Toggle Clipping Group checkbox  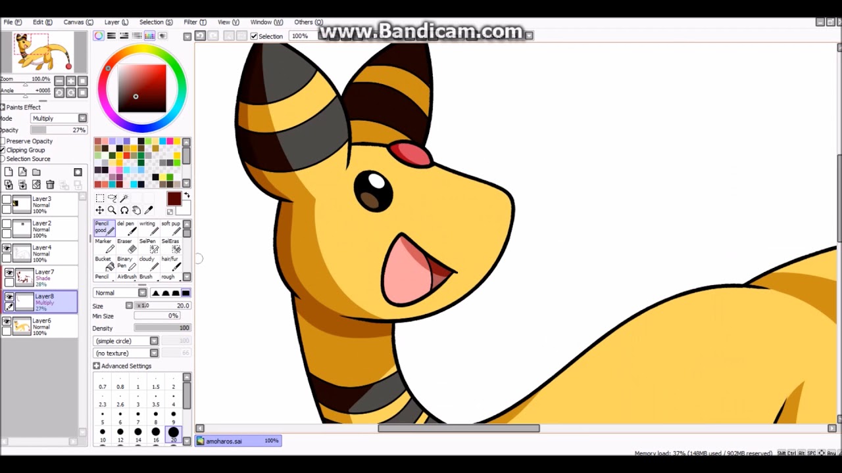click(3, 150)
